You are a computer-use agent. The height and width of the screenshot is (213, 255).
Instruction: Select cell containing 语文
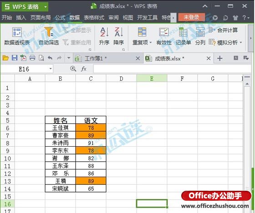pyautogui.click(x=91, y=120)
